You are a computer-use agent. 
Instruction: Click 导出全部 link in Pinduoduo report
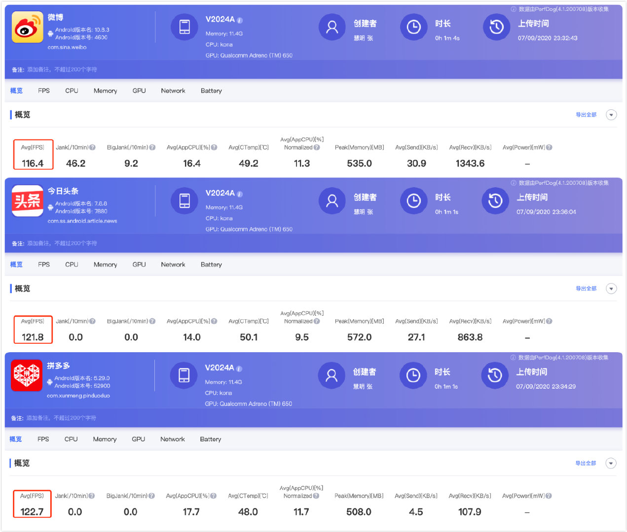586,463
